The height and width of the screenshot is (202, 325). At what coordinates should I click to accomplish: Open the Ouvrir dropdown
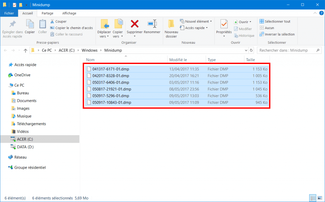coord(242,22)
